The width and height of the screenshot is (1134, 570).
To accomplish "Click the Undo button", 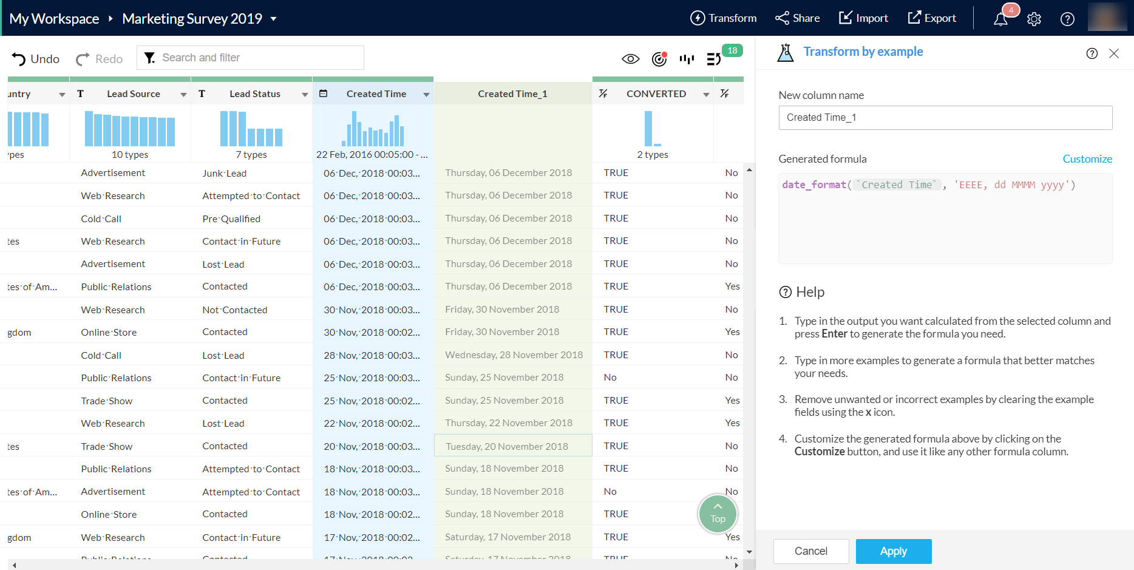I will coord(36,59).
